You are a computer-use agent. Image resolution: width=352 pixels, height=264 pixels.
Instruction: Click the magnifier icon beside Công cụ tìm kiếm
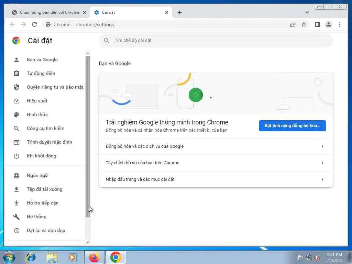pos(16,129)
